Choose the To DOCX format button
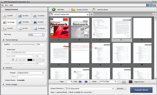The width and height of the screenshot is (157, 95). (39, 16)
